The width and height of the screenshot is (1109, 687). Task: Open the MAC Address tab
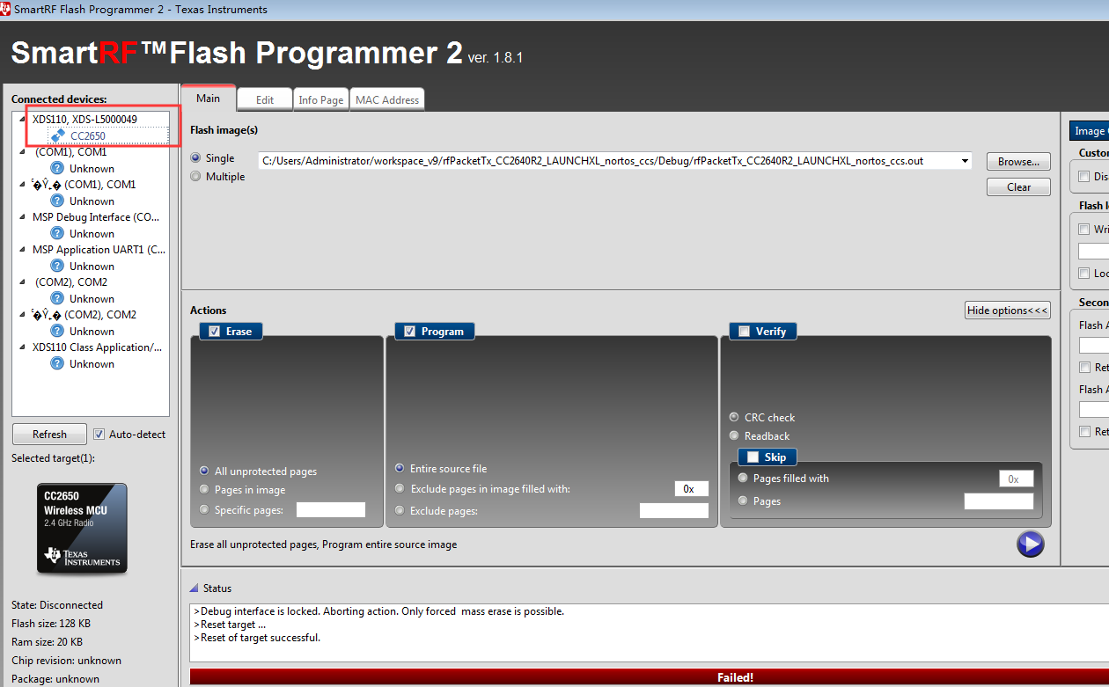[387, 99]
